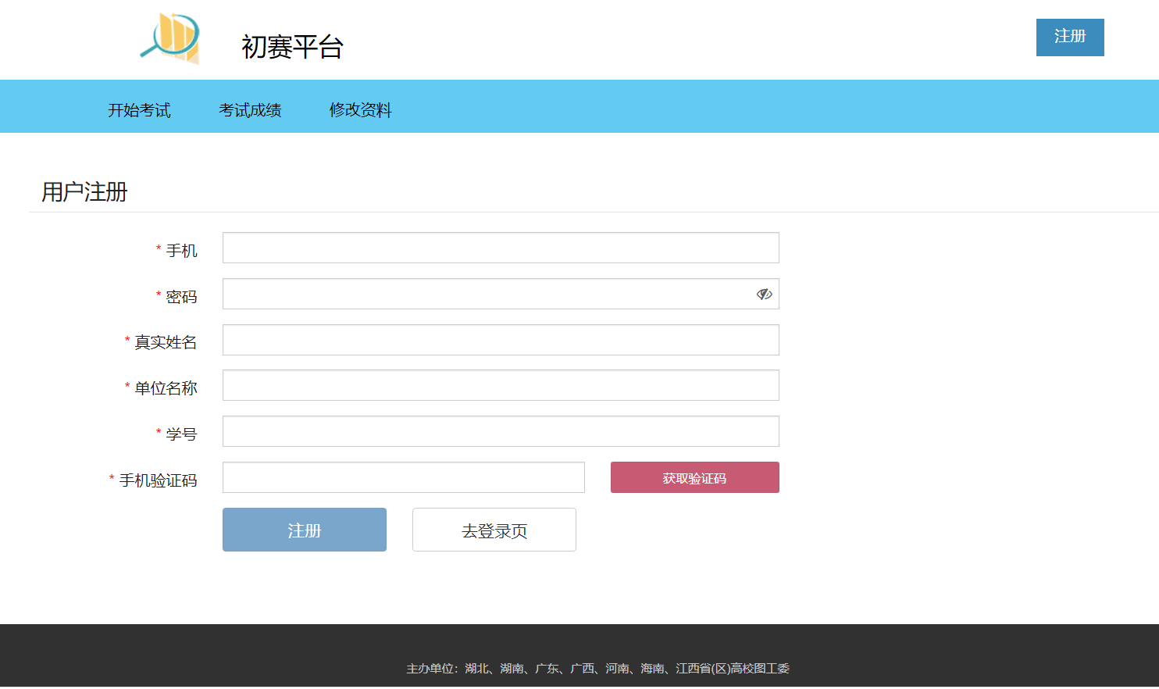Click the 初赛平台 site title
Image resolution: width=1159 pixels, height=689 pixels.
(292, 47)
